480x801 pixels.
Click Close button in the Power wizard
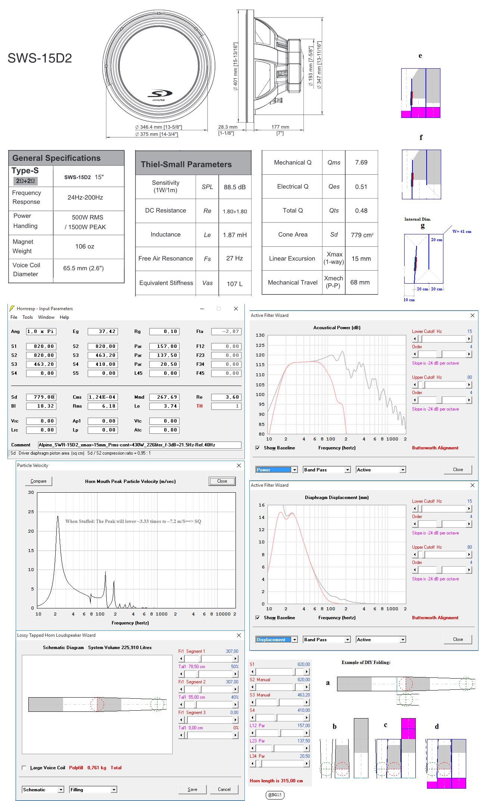tap(458, 470)
